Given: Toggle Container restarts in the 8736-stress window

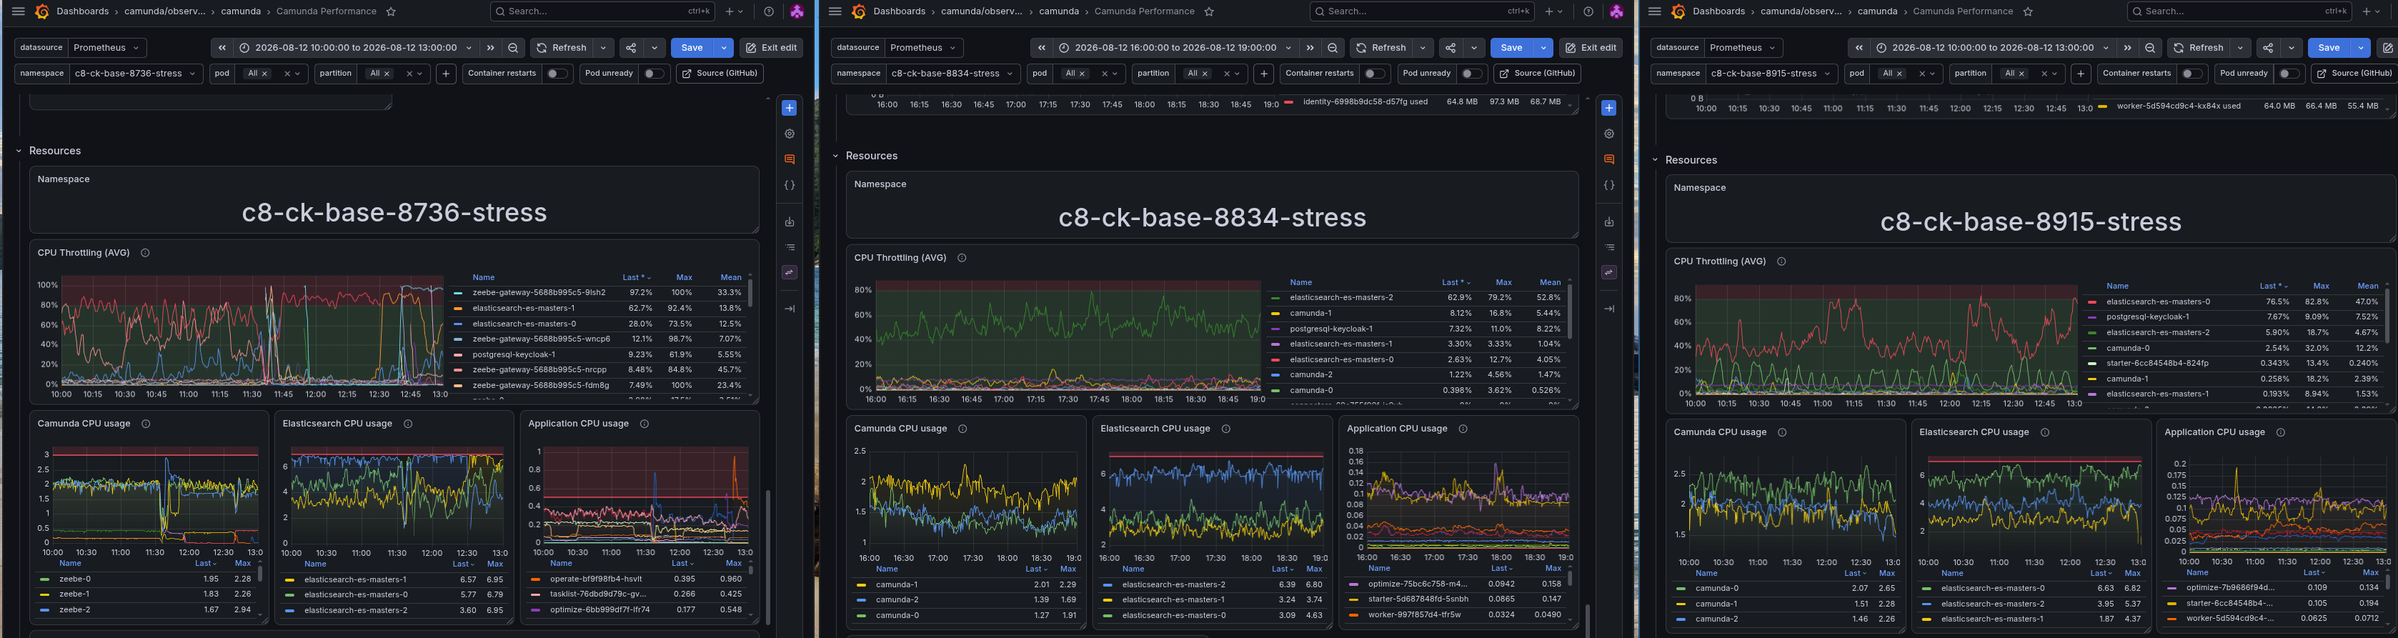Looking at the screenshot, I should pyautogui.click(x=557, y=74).
